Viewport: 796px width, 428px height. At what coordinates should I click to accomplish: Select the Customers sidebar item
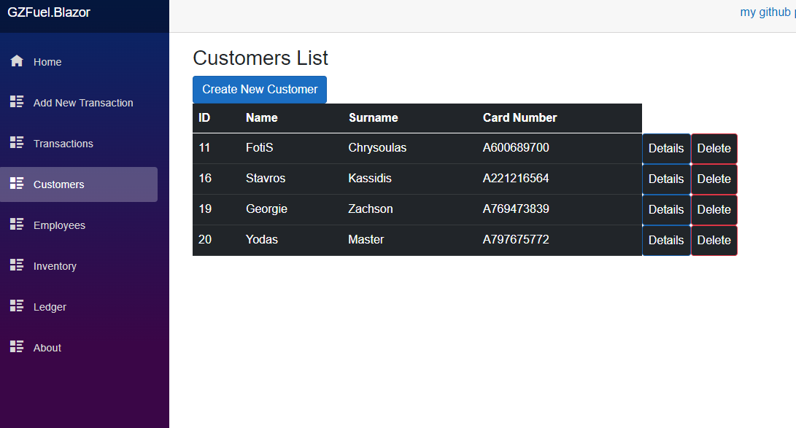[x=79, y=184]
